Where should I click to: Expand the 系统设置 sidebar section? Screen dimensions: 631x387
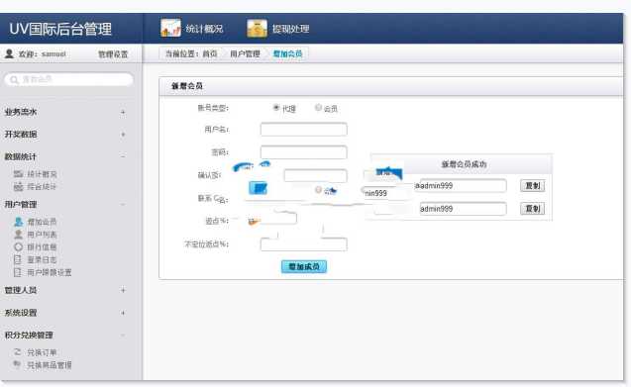pos(123,313)
